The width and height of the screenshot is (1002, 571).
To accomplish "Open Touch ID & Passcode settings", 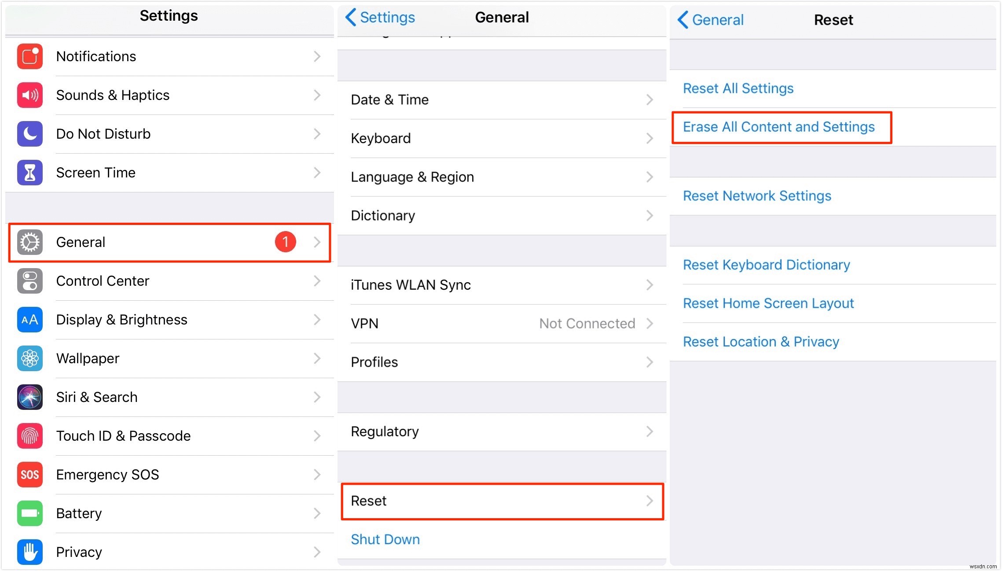I will point(168,435).
